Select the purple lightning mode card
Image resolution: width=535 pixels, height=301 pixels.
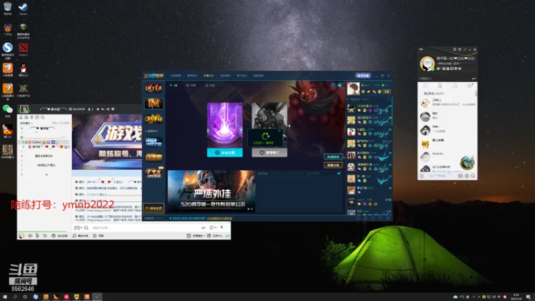coord(225,125)
